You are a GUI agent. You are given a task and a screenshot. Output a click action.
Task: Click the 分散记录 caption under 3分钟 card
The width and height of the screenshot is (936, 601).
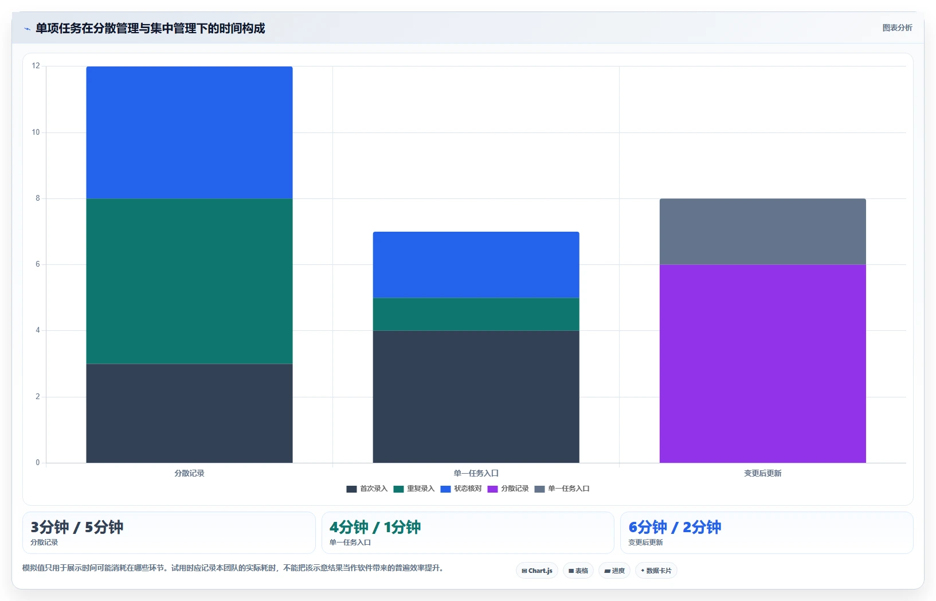44,543
